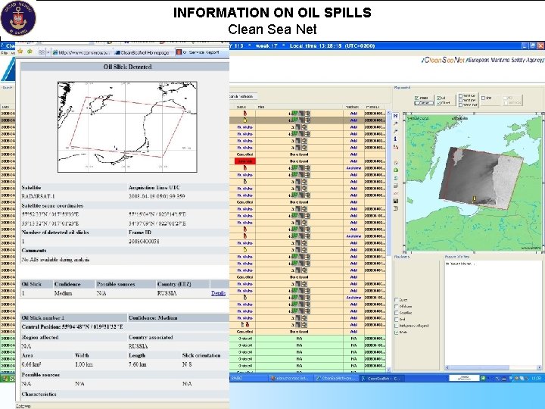The image size is (545, 409).
Task: Select the identify info map tool
Action: point(396,139)
